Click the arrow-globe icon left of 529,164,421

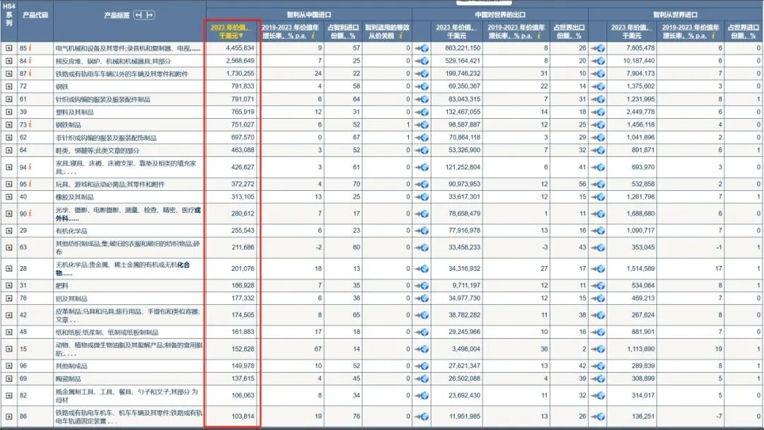[x=422, y=61]
